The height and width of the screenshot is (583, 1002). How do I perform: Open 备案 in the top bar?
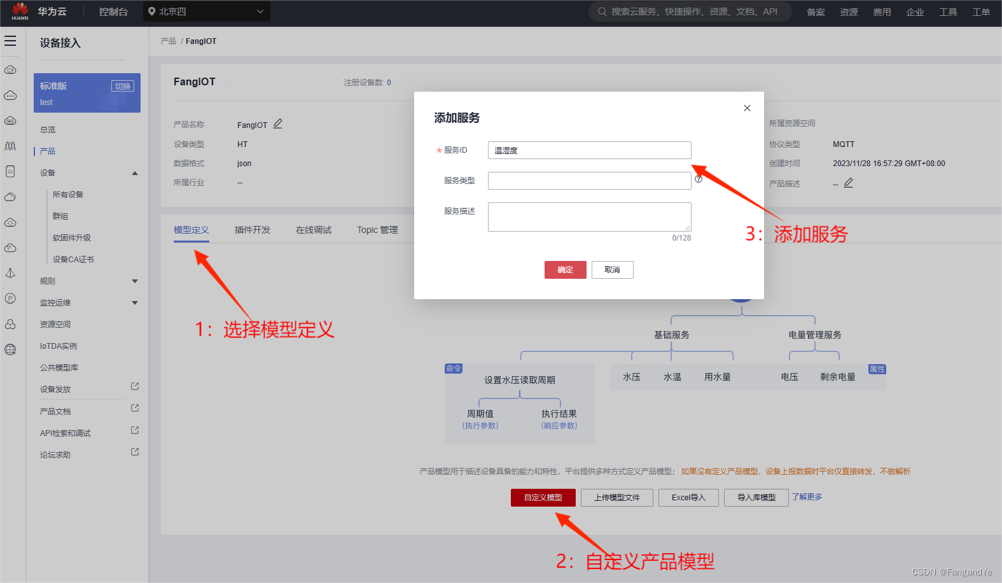click(816, 12)
